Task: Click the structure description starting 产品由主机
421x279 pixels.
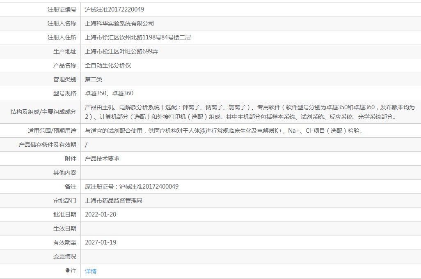Action: click(250, 112)
